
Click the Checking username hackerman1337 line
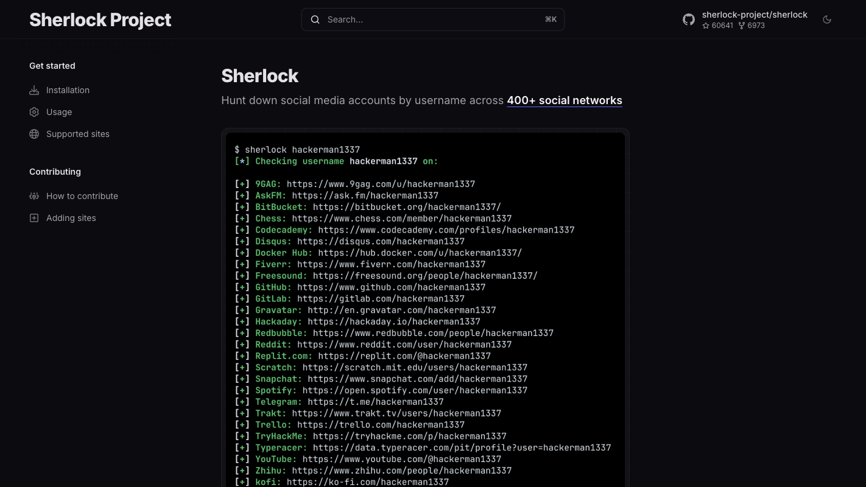coord(336,161)
